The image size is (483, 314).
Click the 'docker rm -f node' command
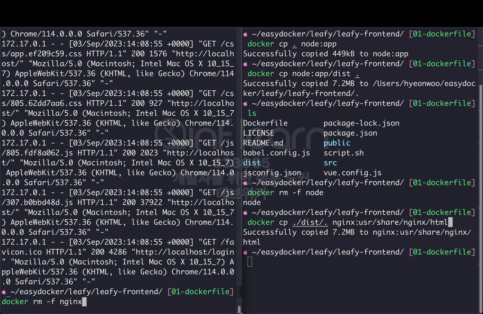[285, 193]
